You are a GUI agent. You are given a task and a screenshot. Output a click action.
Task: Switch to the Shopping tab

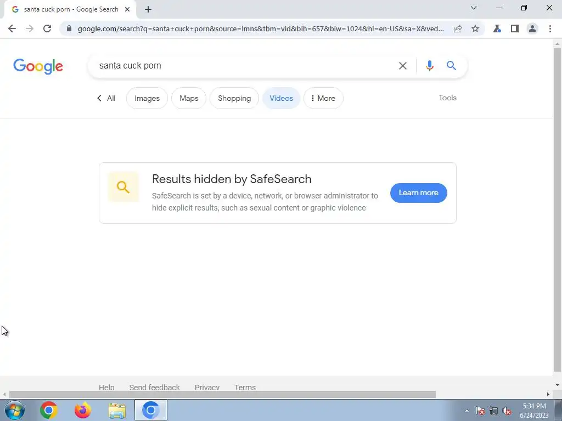coord(234,98)
